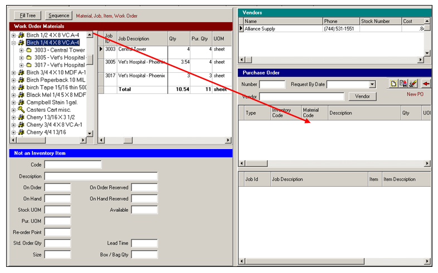Click folder icon for 3003 - Central Tower
The width and height of the screenshot is (438, 273).
tap(29, 50)
